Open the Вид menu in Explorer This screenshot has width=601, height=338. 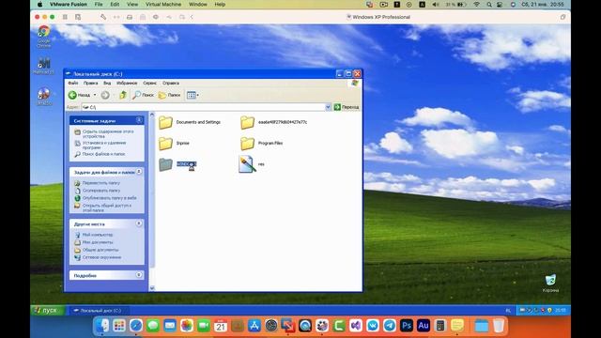[x=107, y=83]
